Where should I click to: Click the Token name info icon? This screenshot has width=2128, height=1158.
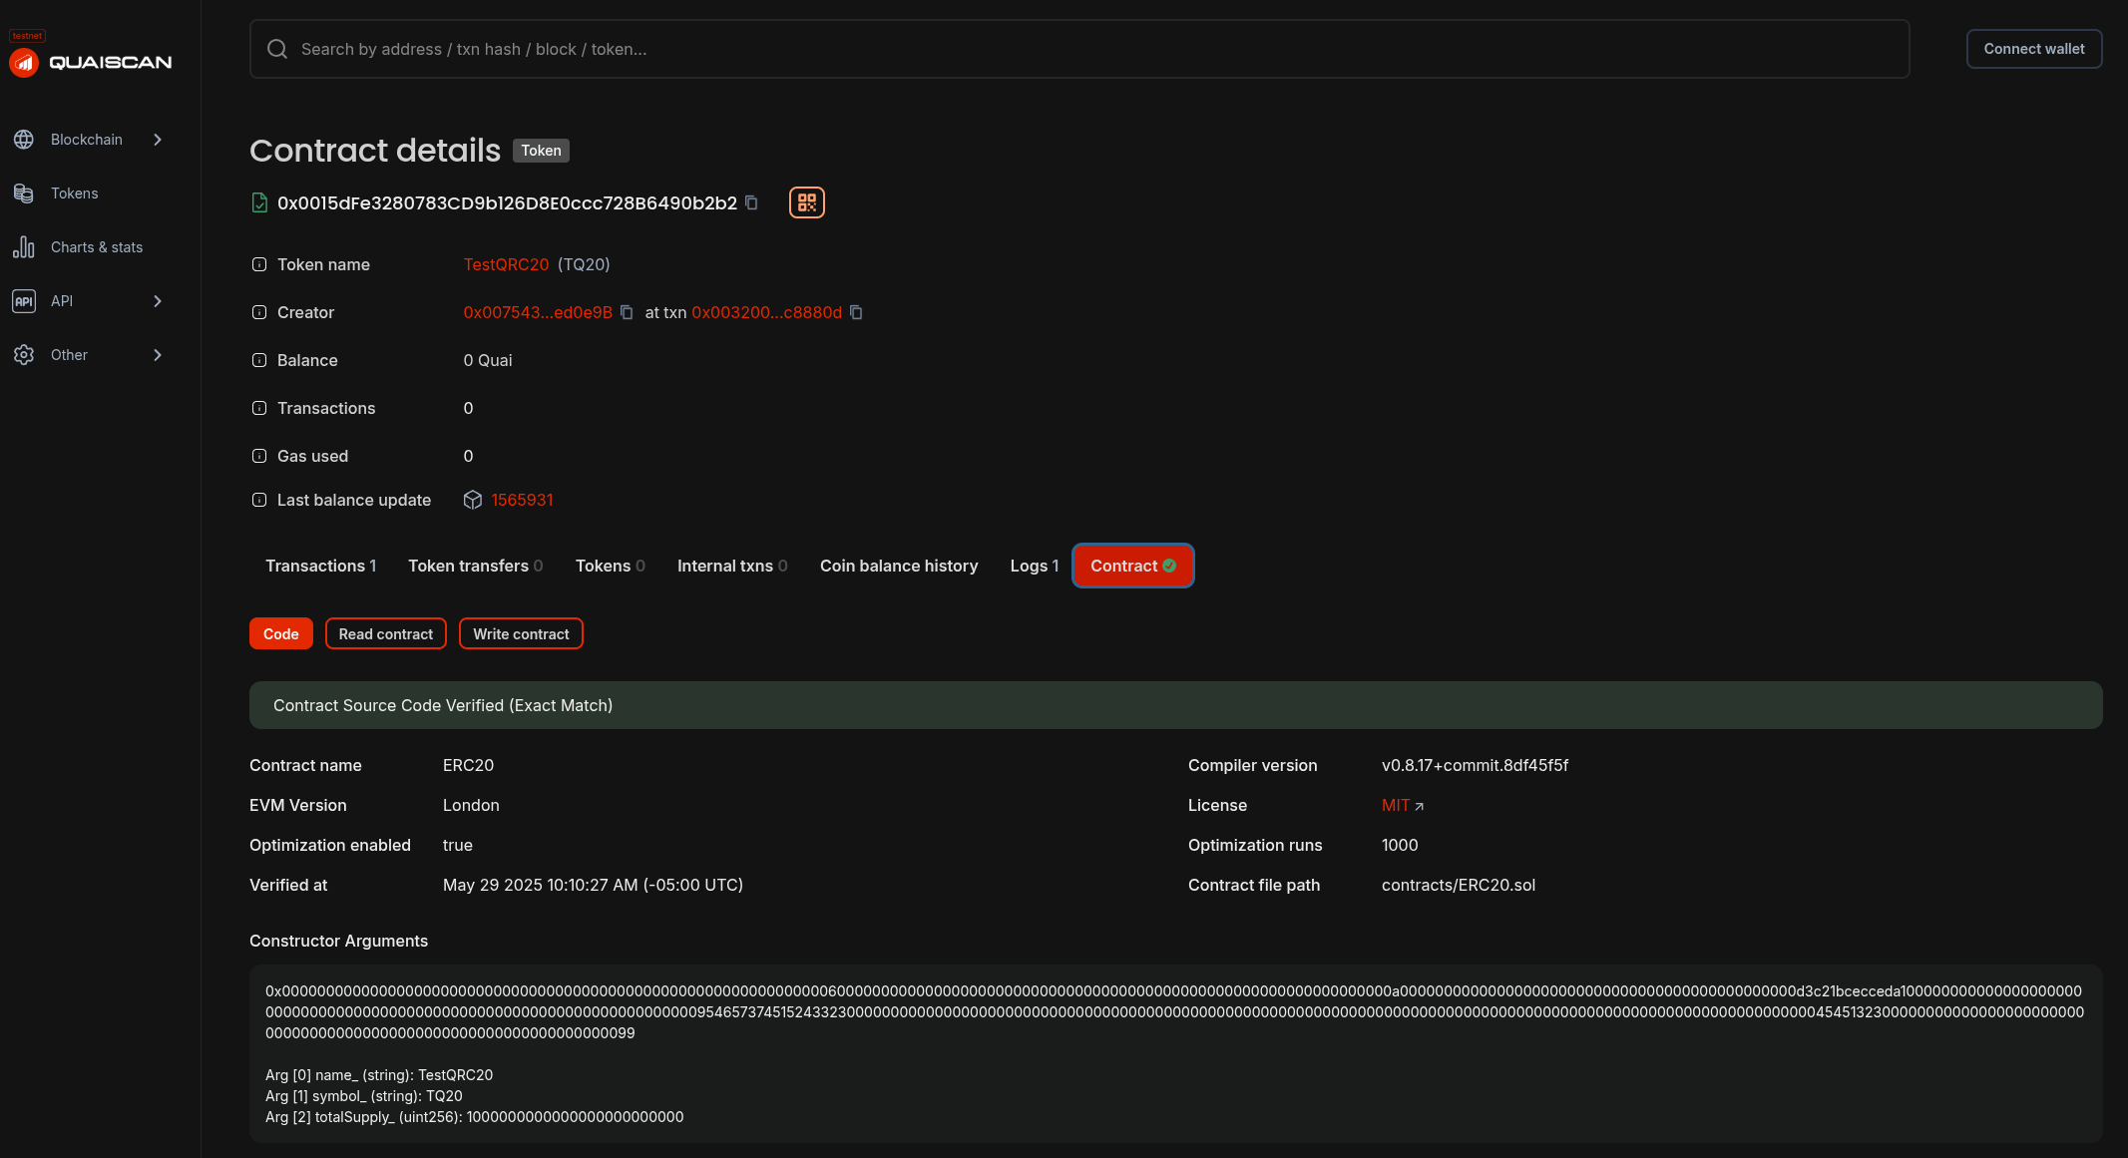point(259,264)
